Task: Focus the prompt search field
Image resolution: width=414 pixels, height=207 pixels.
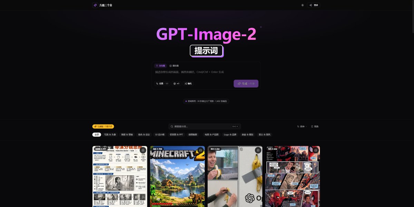Action: (x=205, y=127)
